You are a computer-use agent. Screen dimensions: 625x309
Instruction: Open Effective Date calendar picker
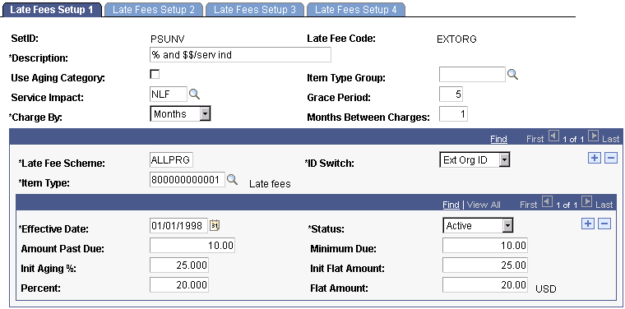215,225
